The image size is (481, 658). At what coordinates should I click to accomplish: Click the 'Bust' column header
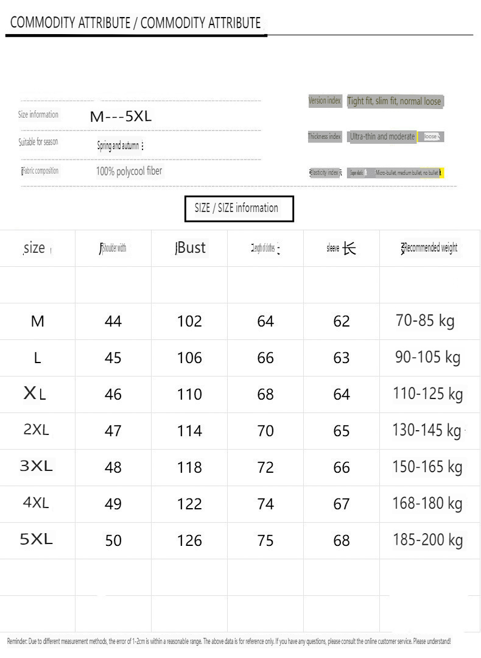[191, 248]
